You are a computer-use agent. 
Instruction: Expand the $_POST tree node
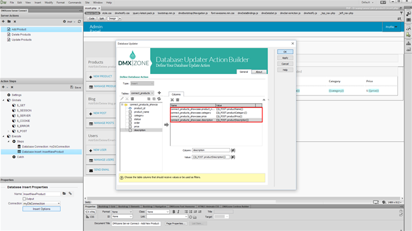click(x=8, y=131)
